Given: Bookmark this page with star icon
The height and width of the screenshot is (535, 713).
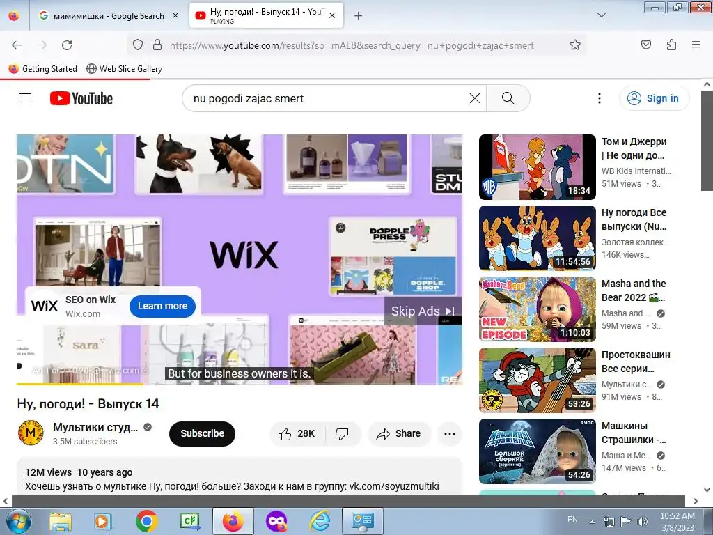Looking at the screenshot, I should coord(574,45).
